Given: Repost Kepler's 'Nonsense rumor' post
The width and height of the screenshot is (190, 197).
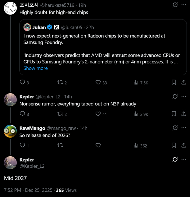Looking at the screenshot, I should [60, 114].
